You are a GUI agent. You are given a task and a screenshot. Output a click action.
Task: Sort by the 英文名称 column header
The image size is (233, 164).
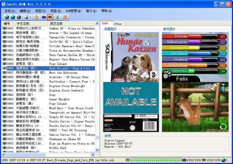tap(71, 24)
